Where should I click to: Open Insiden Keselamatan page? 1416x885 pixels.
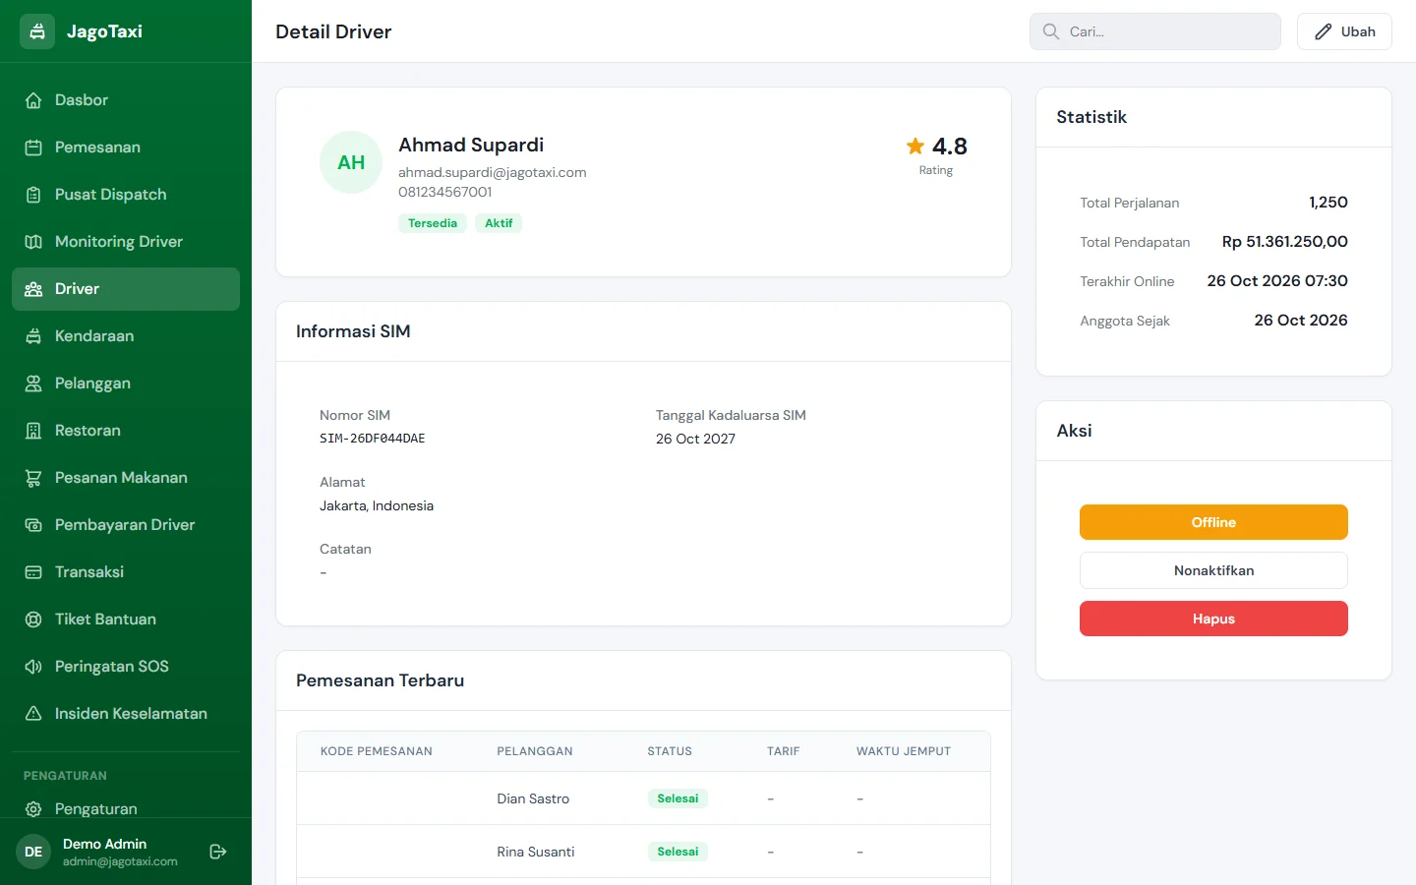pos(126,714)
